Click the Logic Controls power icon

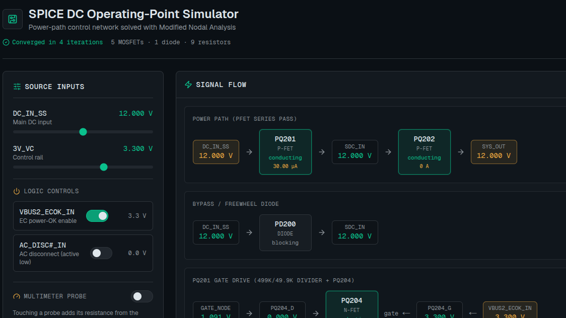[x=17, y=191]
